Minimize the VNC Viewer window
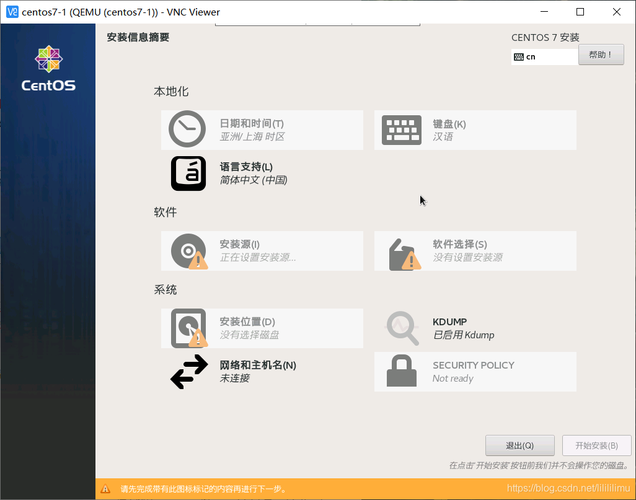Screen dimensions: 636x500 point(544,12)
